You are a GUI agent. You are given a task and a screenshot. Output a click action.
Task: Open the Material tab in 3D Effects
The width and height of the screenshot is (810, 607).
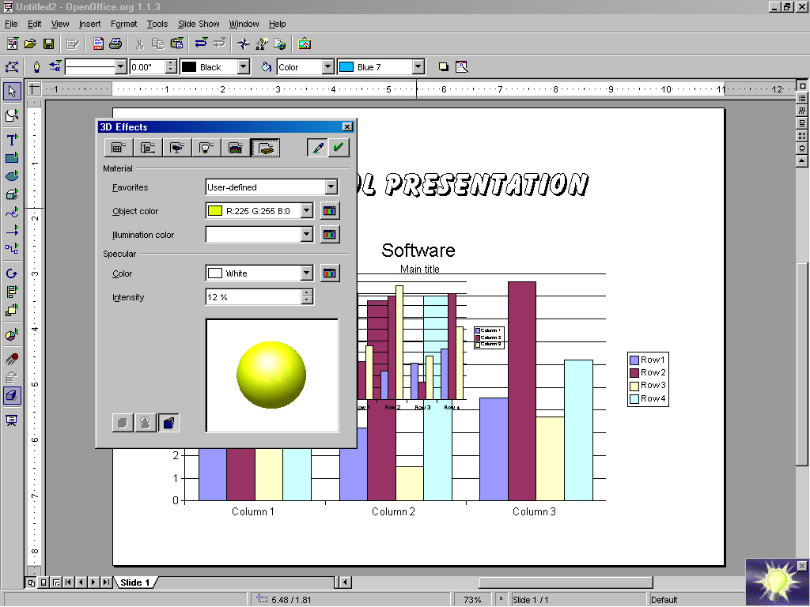pyautogui.click(x=265, y=147)
